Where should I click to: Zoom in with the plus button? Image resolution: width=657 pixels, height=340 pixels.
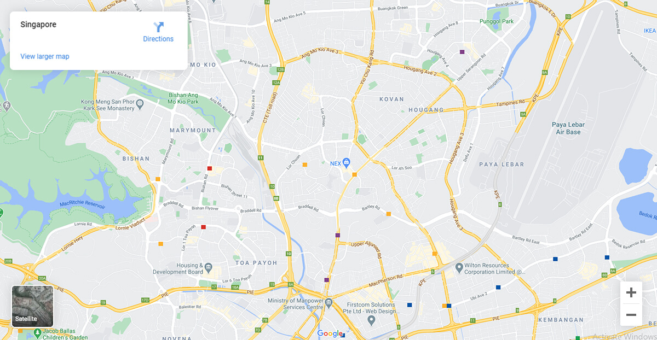coord(631,292)
